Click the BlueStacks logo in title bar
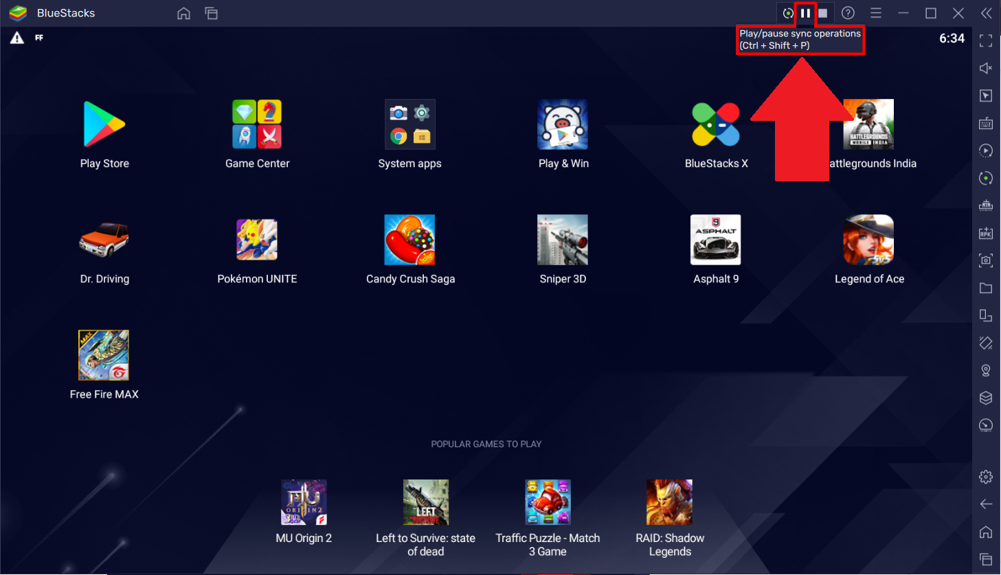This screenshot has width=1001, height=575. [18, 13]
